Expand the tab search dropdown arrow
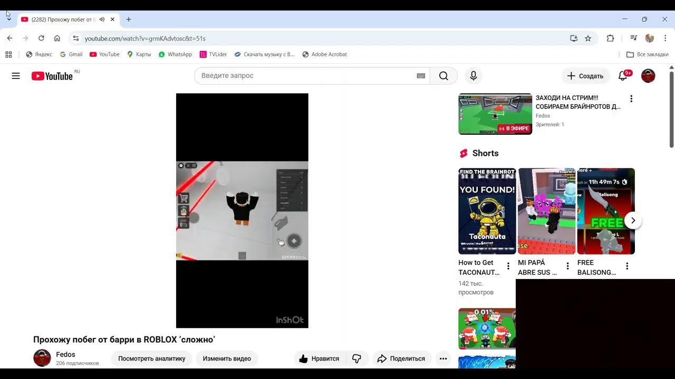 8,18
